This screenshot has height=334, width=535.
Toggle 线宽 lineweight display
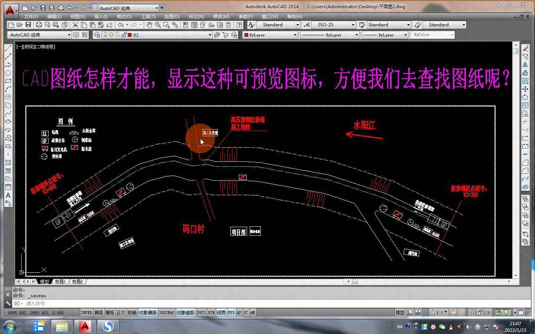221,312
